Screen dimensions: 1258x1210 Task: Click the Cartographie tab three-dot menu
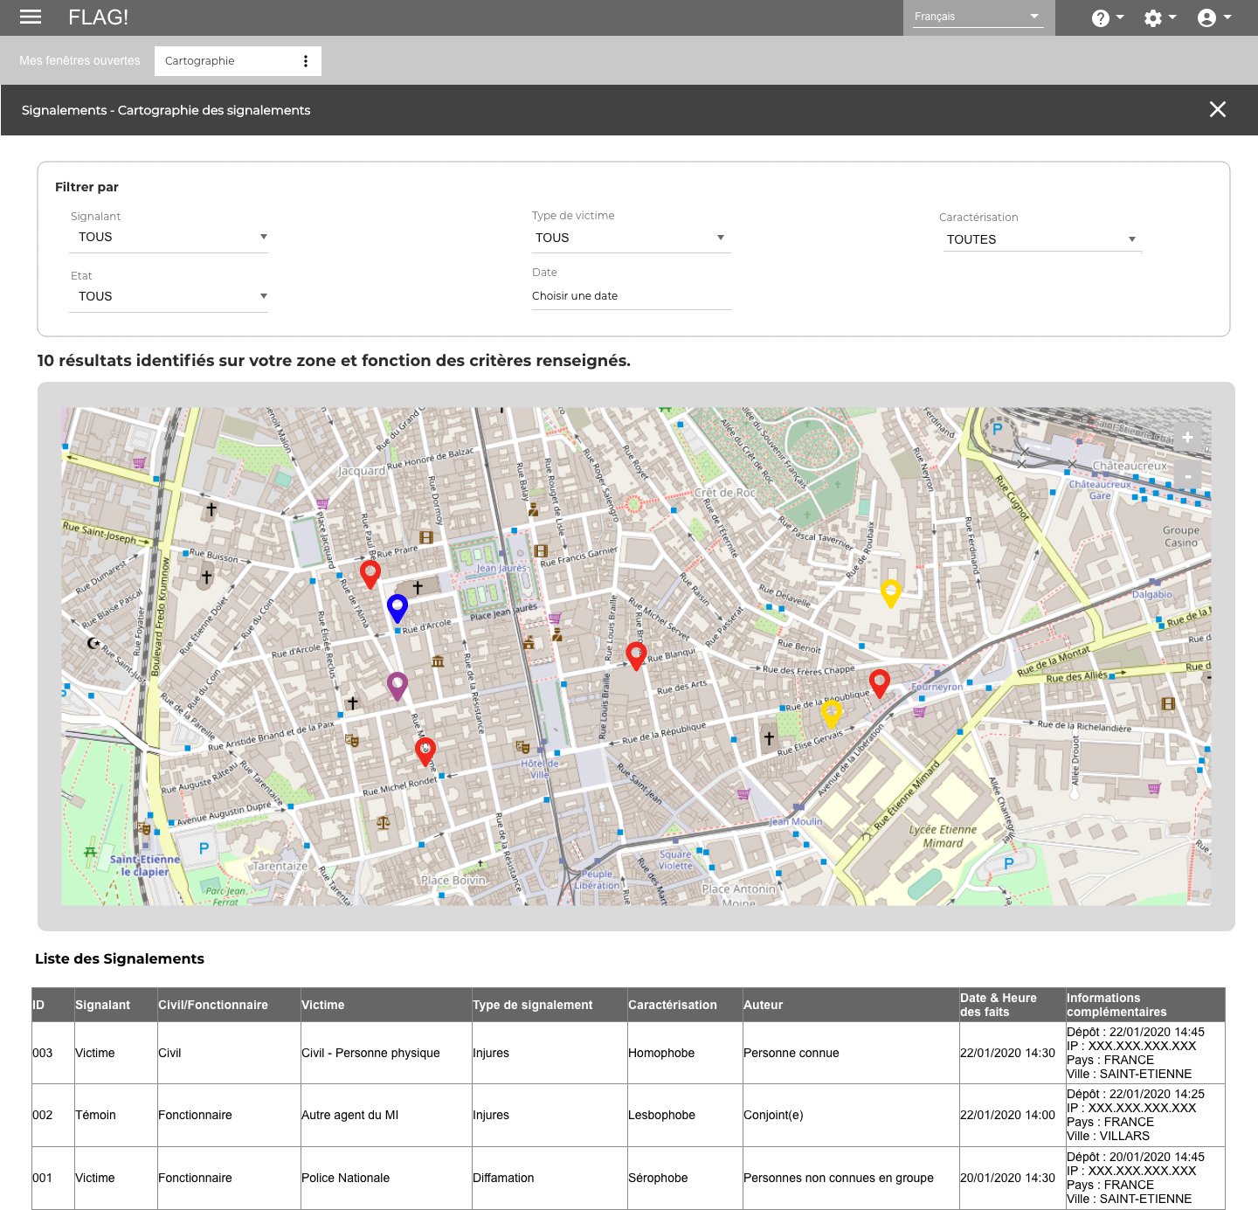pos(305,61)
